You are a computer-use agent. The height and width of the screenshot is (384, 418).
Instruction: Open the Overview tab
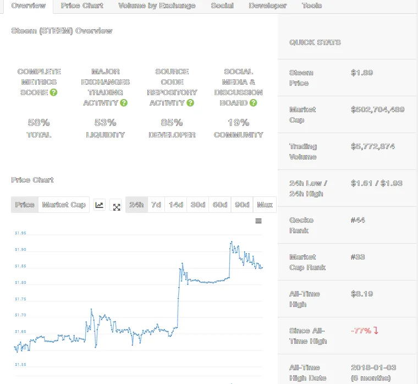point(28,6)
